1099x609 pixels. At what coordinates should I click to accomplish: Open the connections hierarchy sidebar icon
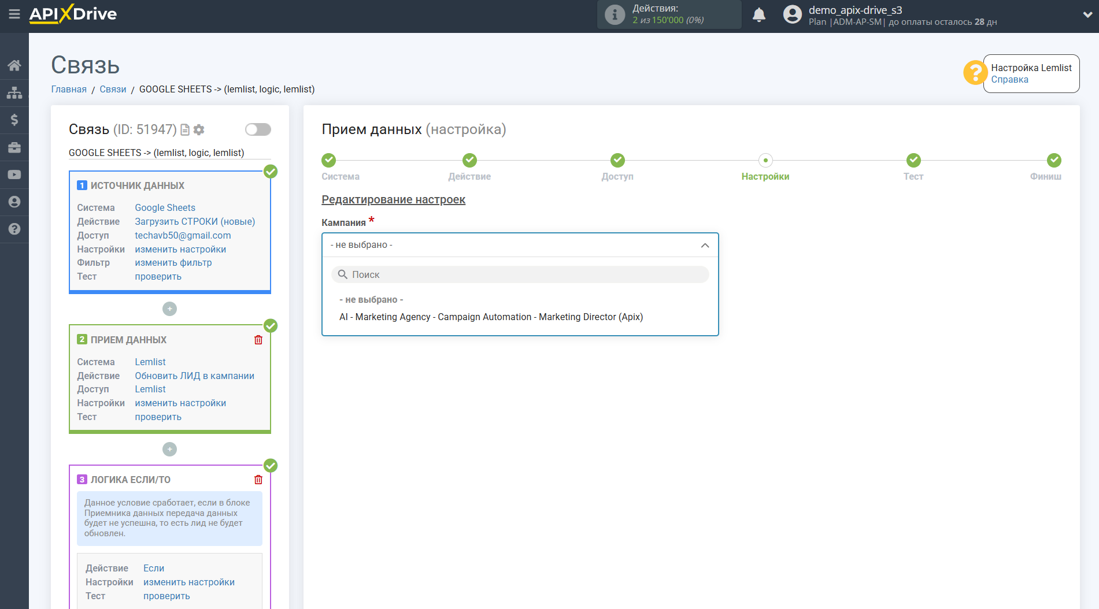tap(14, 92)
